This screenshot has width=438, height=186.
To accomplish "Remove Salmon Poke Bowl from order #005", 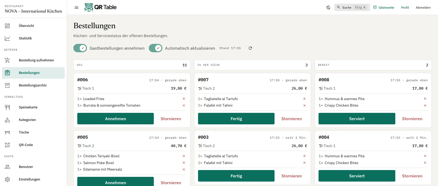I will (x=184, y=163).
